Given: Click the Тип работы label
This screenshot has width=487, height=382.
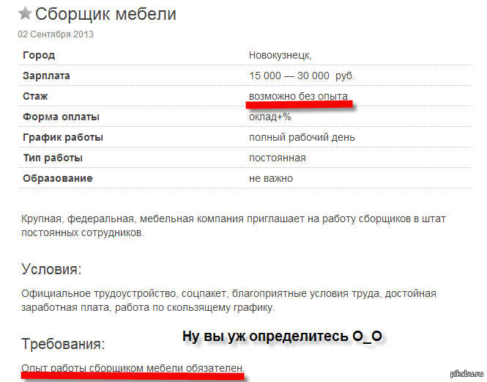Looking at the screenshot, I should coord(53,158).
